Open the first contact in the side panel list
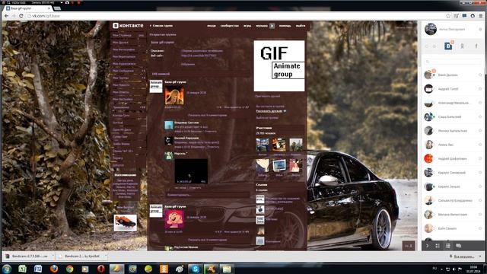The height and width of the screenshot is (274, 487). 453,75
